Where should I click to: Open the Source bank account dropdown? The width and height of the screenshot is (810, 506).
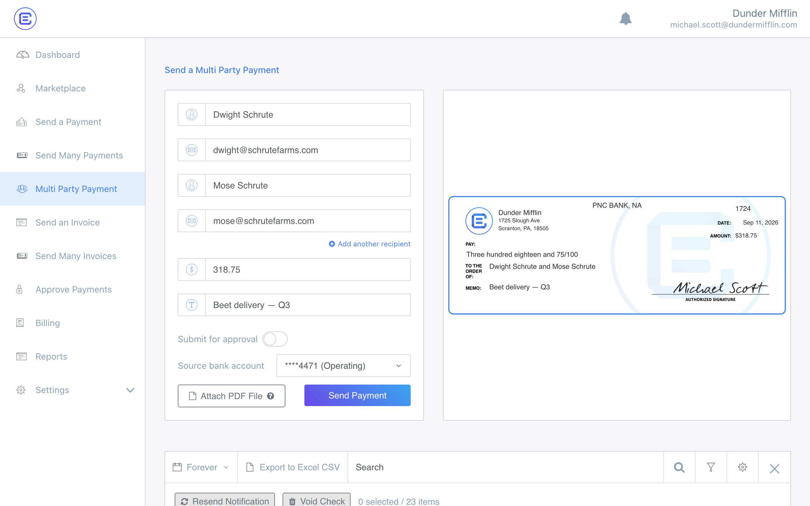343,366
